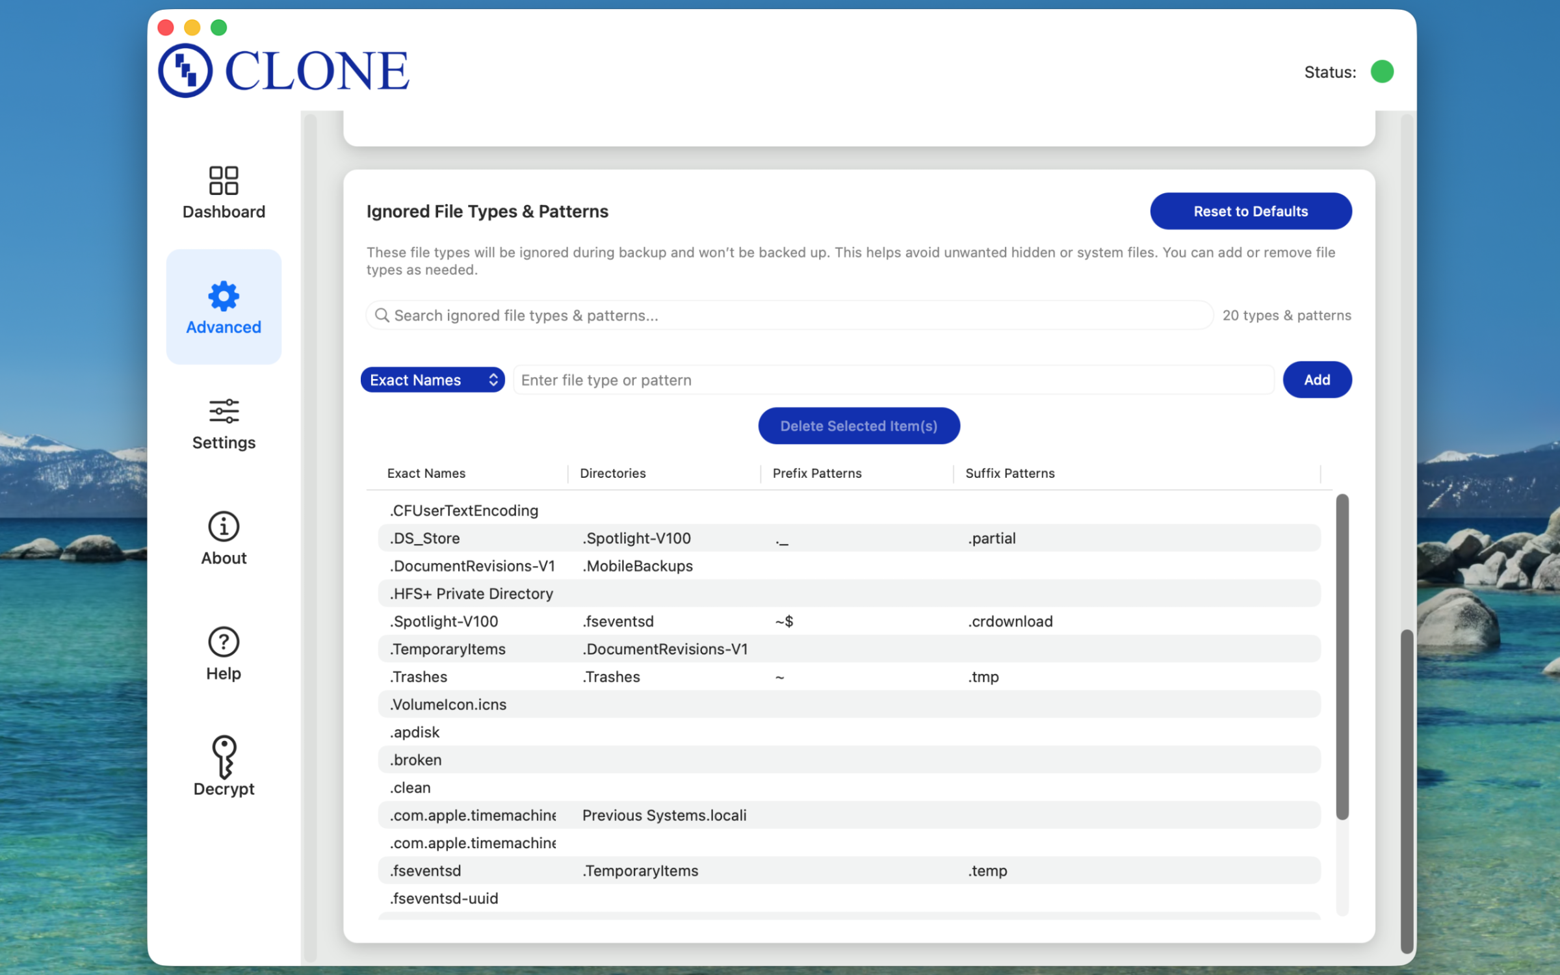Expand the Exact Names dropdown
The width and height of the screenshot is (1560, 975).
click(432, 380)
